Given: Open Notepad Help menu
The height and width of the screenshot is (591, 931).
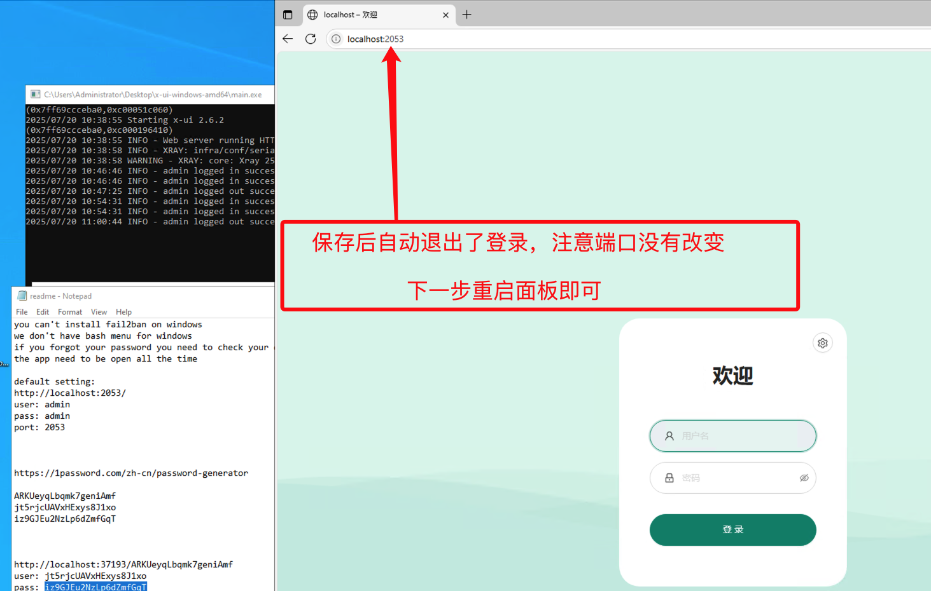Looking at the screenshot, I should (123, 312).
